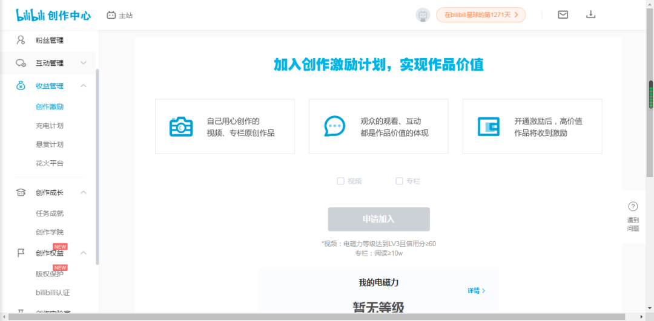Screen dimensions: 654x321
Task: Click the question mark help icon
Action: tap(633, 206)
